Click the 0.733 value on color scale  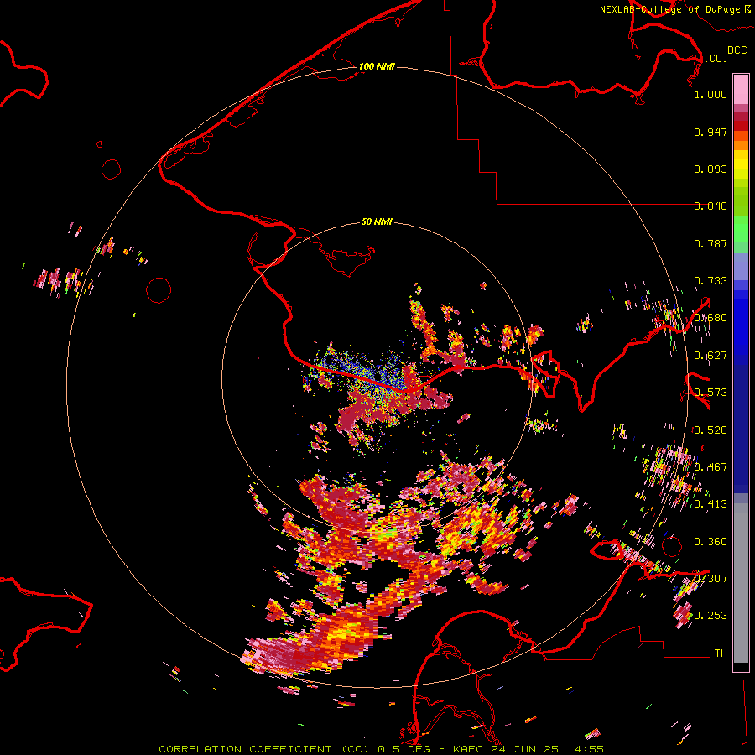pos(711,281)
